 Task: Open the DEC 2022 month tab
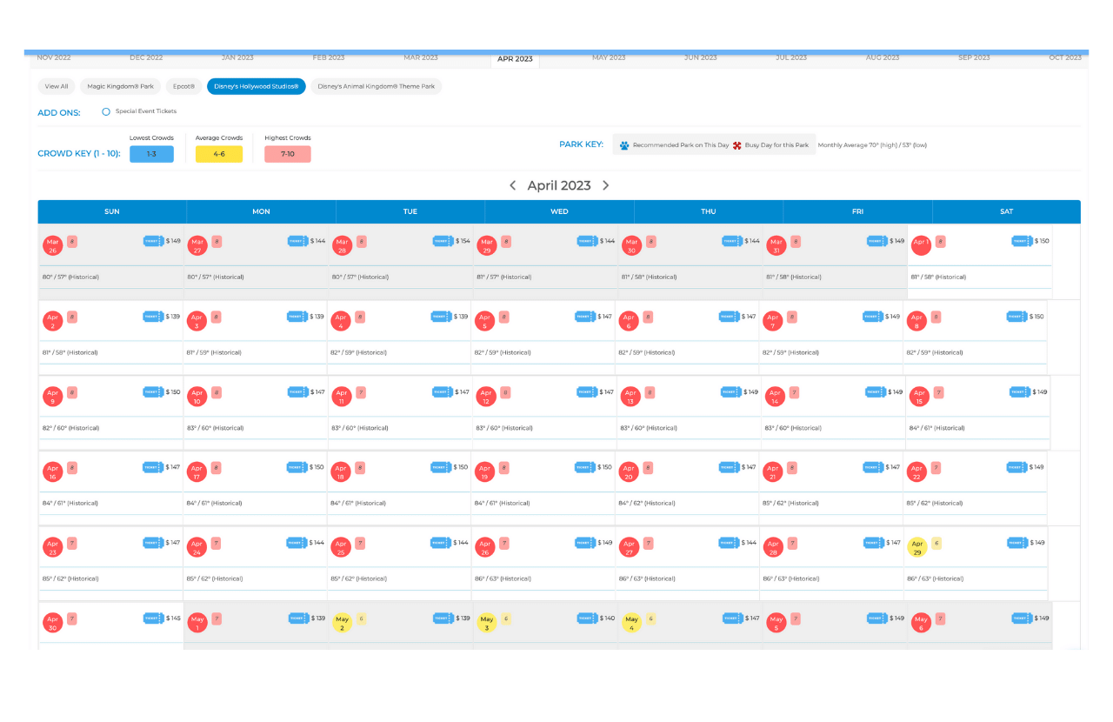click(146, 57)
